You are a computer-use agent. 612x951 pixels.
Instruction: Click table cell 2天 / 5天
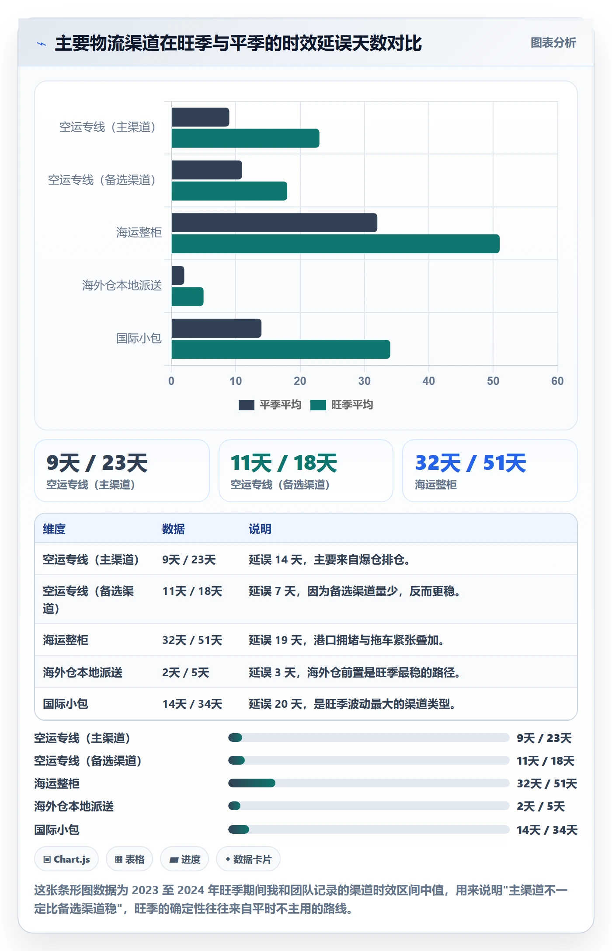click(186, 672)
